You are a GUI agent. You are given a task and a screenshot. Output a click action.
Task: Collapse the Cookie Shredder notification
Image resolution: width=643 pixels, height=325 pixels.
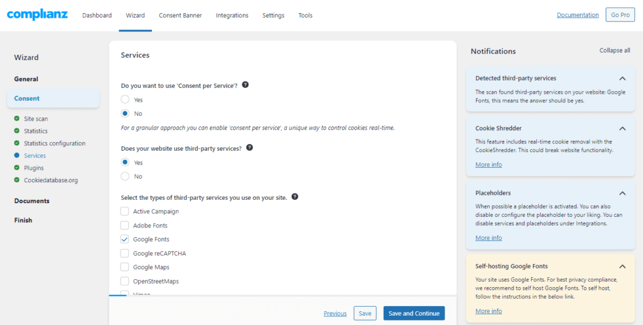pos(622,128)
